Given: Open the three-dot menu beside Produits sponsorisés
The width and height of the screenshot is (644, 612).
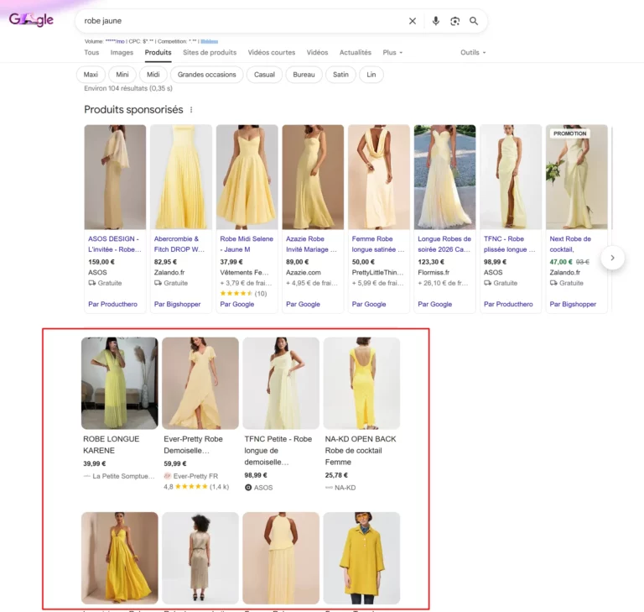Looking at the screenshot, I should pos(191,110).
